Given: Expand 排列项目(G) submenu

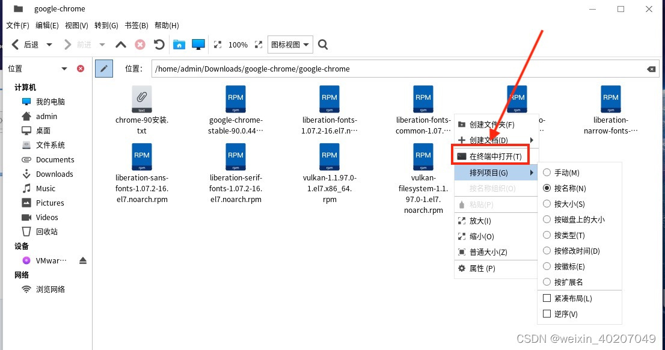Looking at the screenshot, I should pyautogui.click(x=496, y=173).
